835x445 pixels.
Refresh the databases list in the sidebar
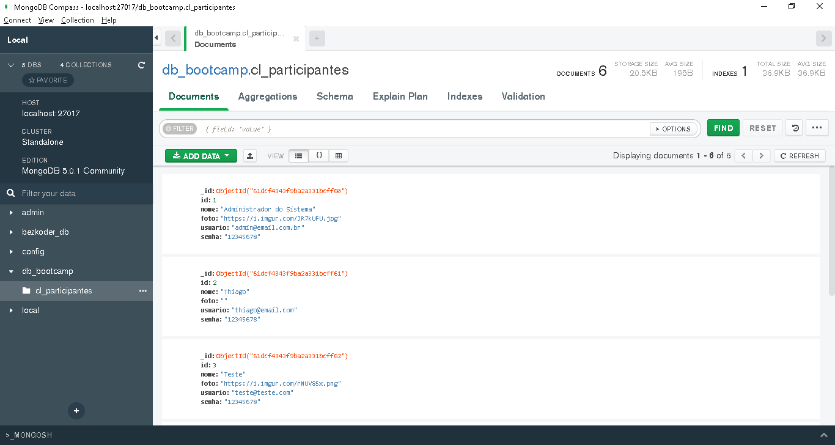pyautogui.click(x=141, y=65)
